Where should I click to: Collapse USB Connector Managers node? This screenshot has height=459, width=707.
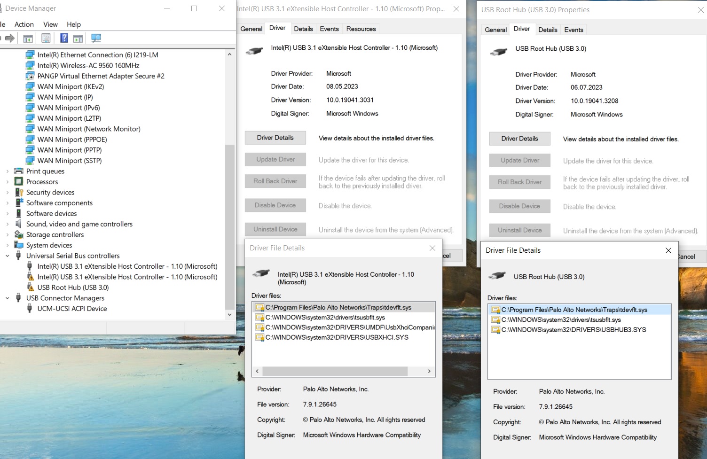pos(7,298)
